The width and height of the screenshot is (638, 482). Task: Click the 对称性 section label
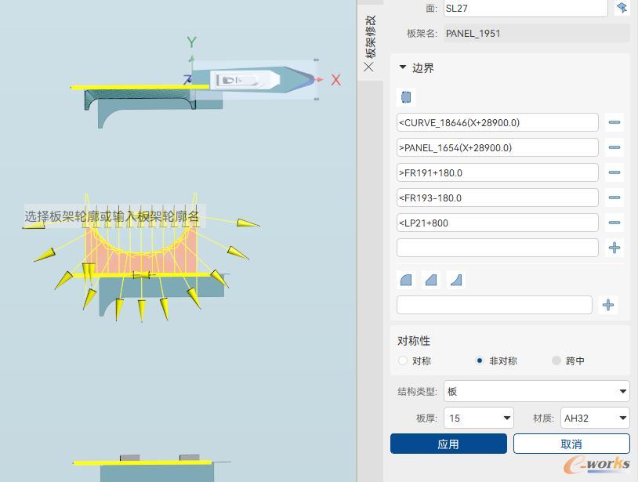(414, 340)
